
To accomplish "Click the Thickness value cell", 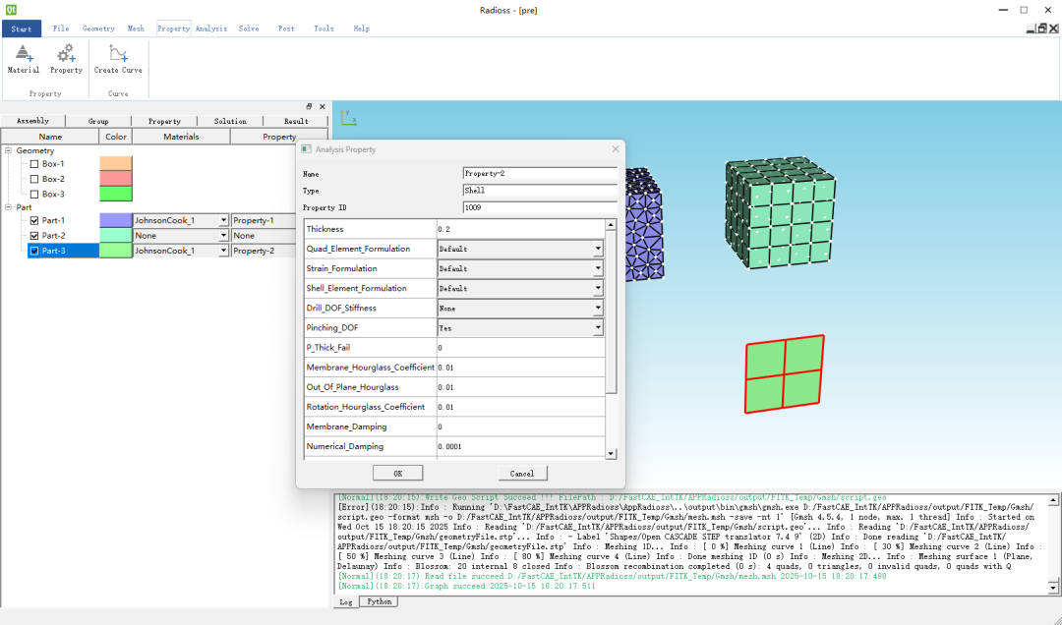I will point(520,229).
